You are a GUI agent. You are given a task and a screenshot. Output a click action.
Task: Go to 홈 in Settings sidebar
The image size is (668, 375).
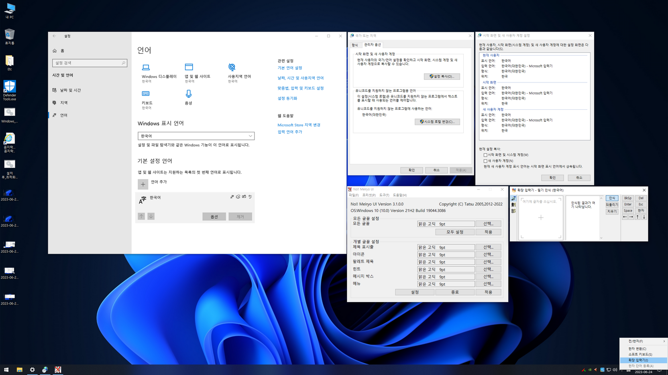click(x=59, y=51)
